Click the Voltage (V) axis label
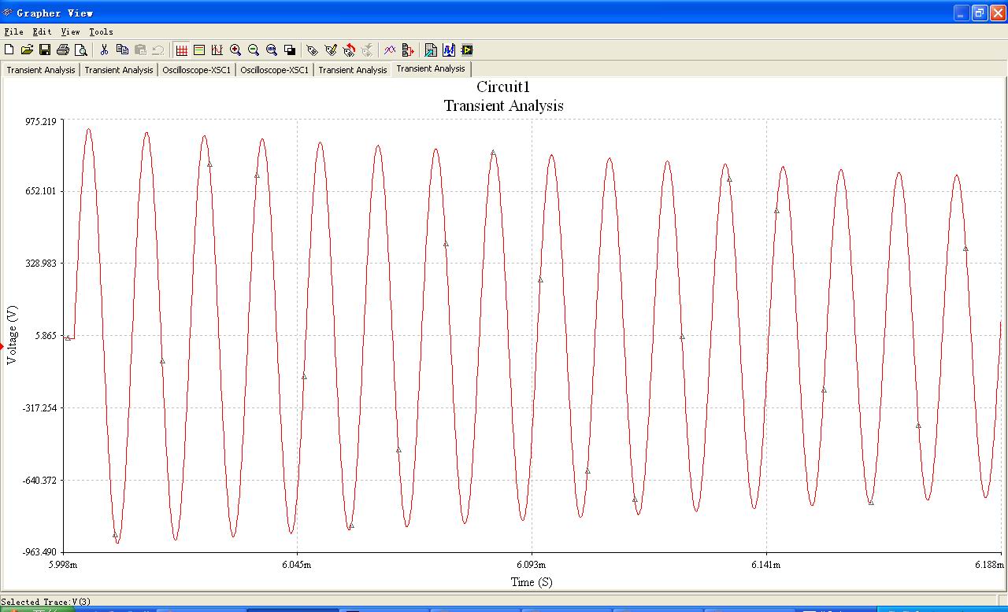The width and height of the screenshot is (1008, 612). (x=11, y=335)
